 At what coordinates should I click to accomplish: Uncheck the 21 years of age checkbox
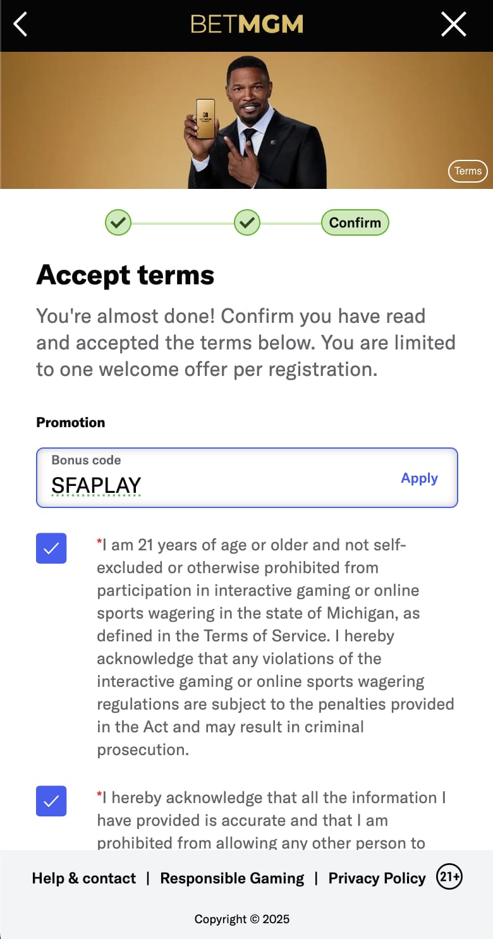[51, 548]
